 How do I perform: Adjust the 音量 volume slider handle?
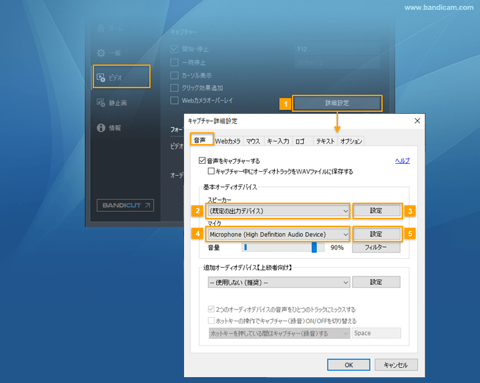click(x=314, y=247)
